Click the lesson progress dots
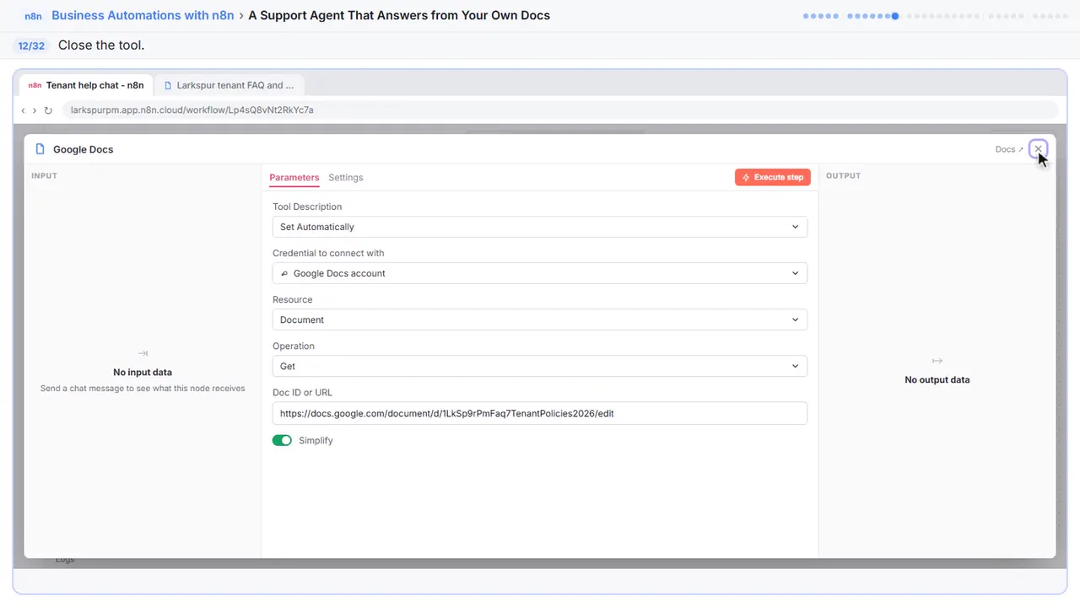The height and width of the screenshot is (607, 1080). 936,15
